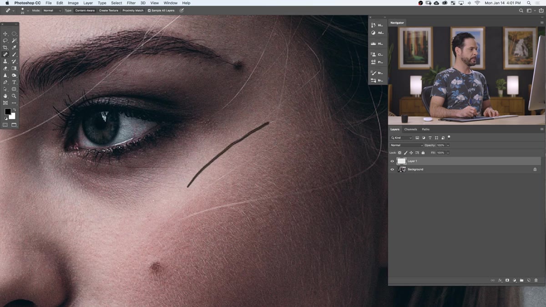Change the screen mode
Viewport: 546px width, 307px height.
14,124
